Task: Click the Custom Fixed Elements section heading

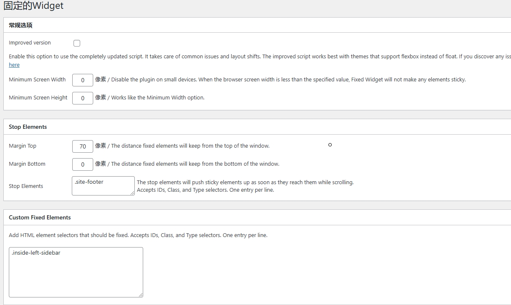Action: tap(40, 217)
